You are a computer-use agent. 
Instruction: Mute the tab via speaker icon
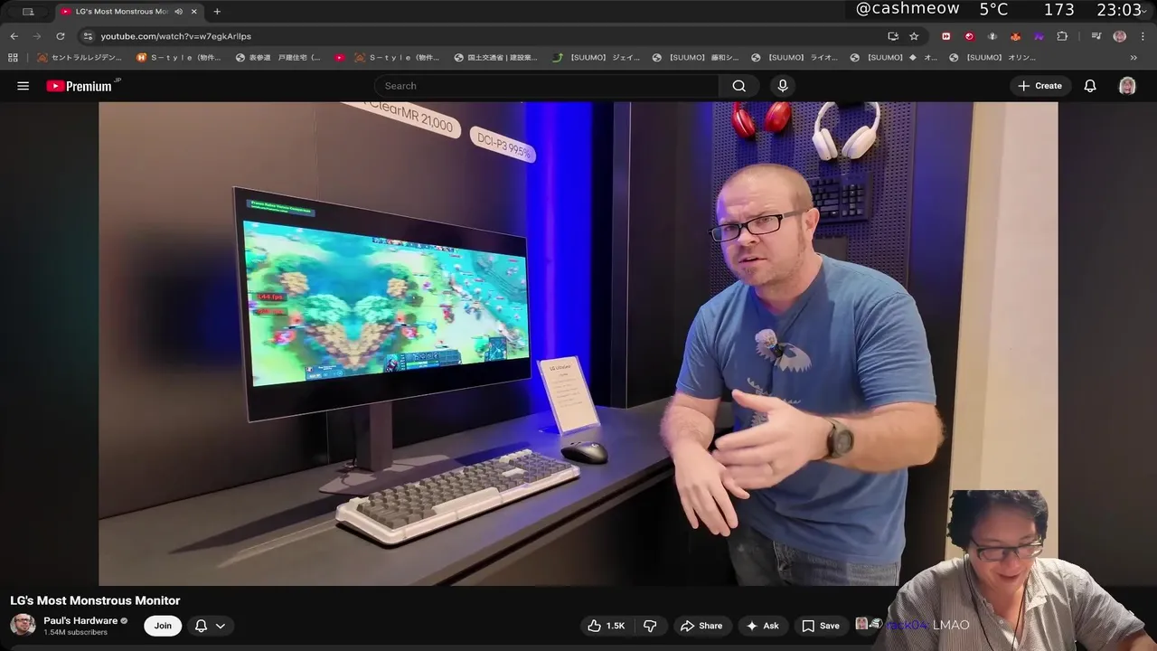(x=178, y=12)
